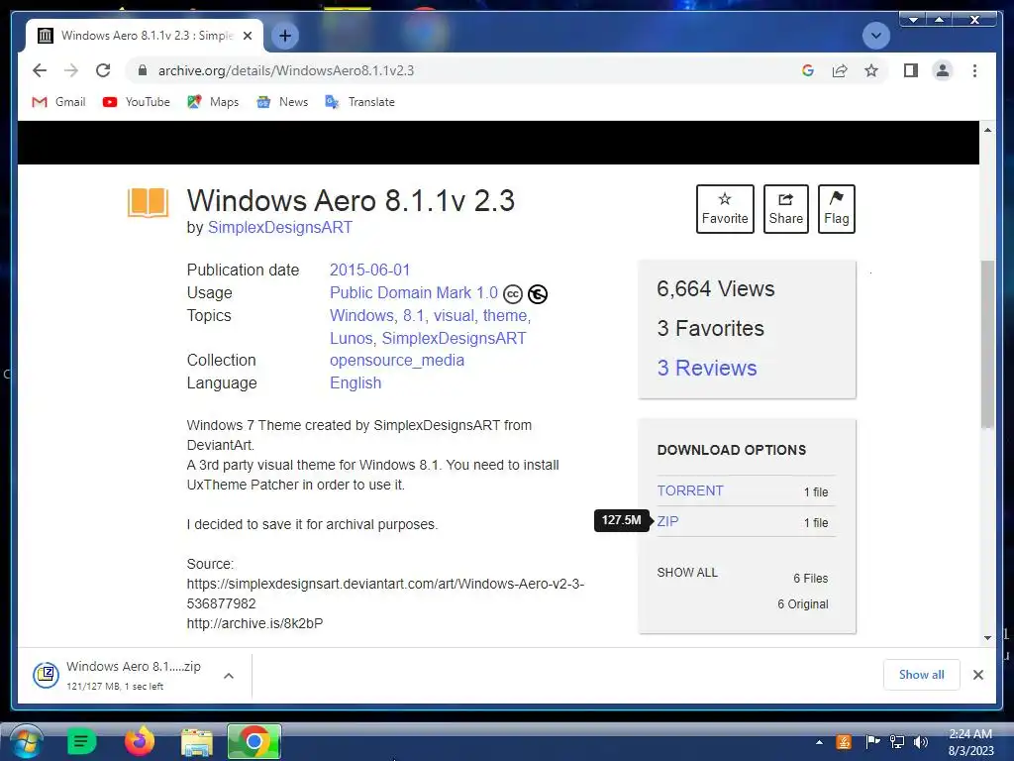
Task: Open the browser side panel icon
Action: (911, 70)
